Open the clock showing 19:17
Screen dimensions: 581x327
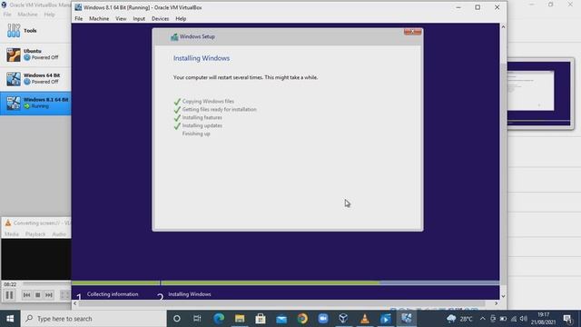point(543,319)
